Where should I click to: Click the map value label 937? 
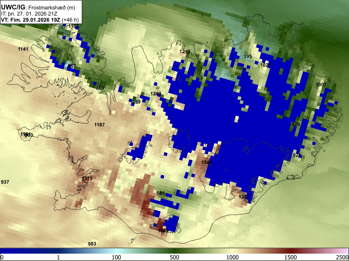point(5,182)
